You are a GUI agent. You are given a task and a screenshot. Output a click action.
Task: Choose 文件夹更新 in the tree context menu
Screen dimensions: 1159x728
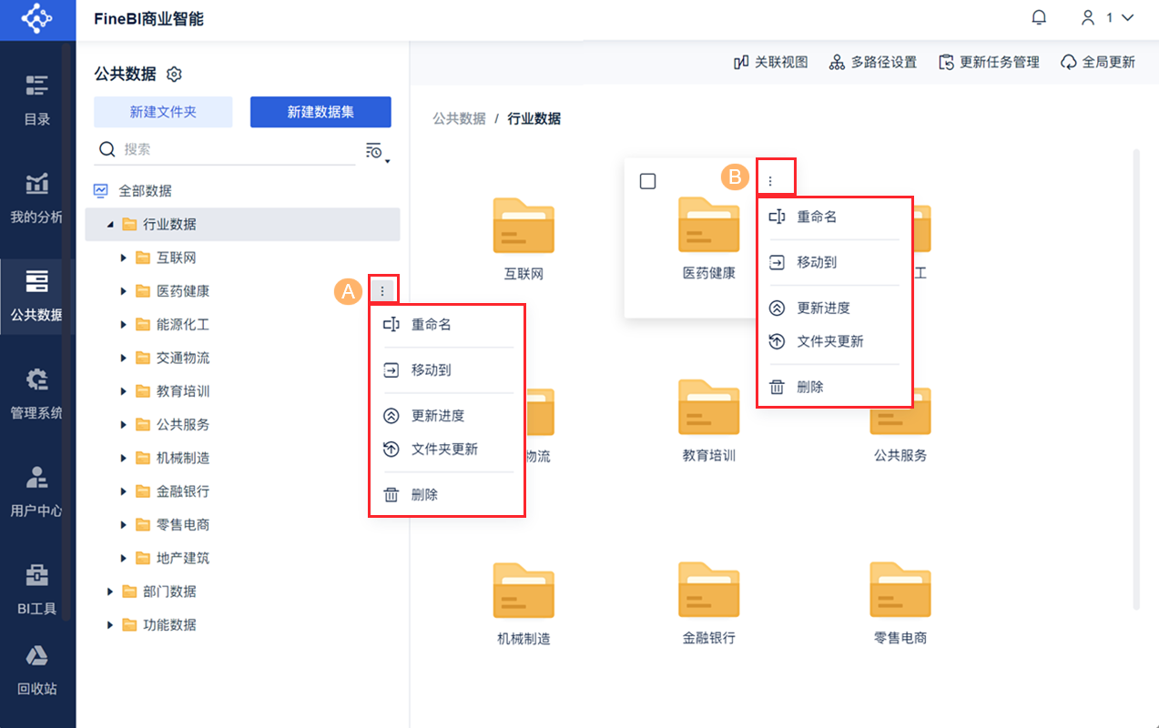coord(446,450)
